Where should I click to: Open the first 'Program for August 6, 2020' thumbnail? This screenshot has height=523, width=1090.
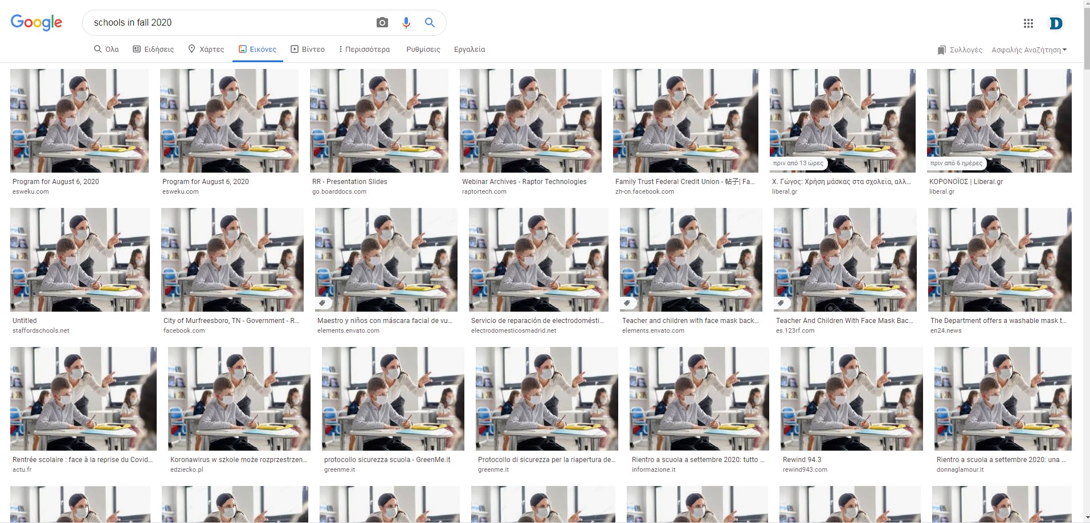pos(79,121)
